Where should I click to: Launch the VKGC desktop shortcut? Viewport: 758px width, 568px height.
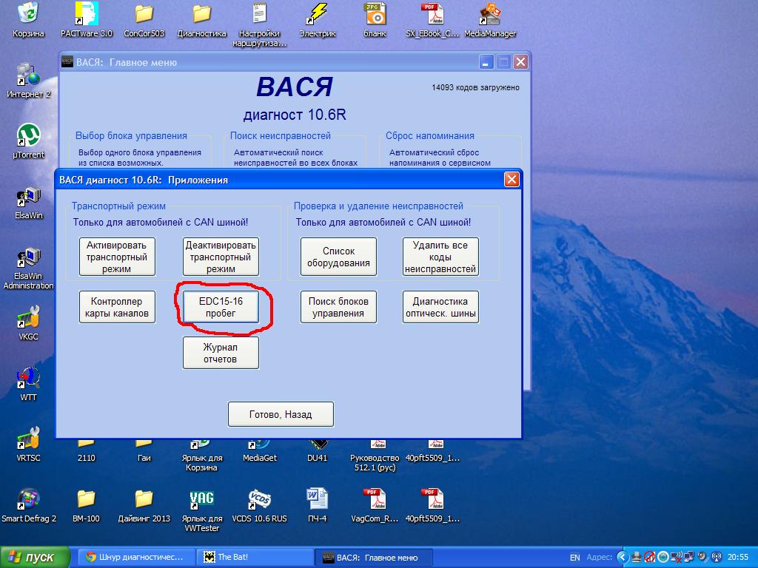pyautogui.click(x=29, y=323)
